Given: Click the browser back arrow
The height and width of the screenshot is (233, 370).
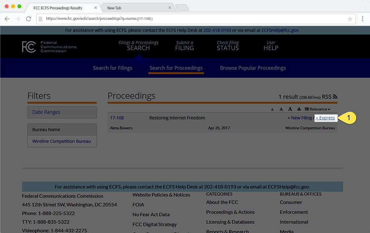Looking at the screenshot, I should coord(7,19).
